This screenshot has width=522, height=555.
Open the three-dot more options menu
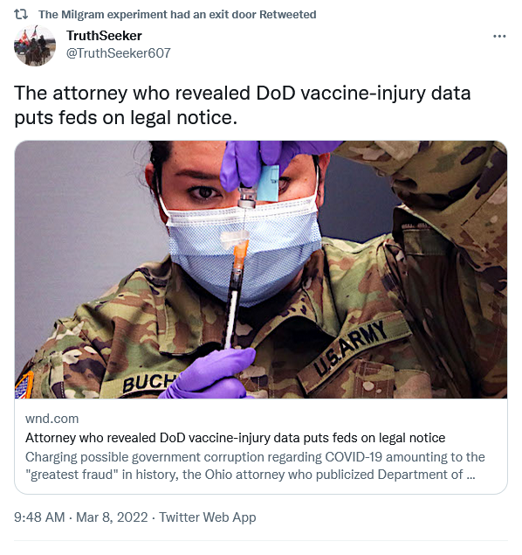click(499, 36)
